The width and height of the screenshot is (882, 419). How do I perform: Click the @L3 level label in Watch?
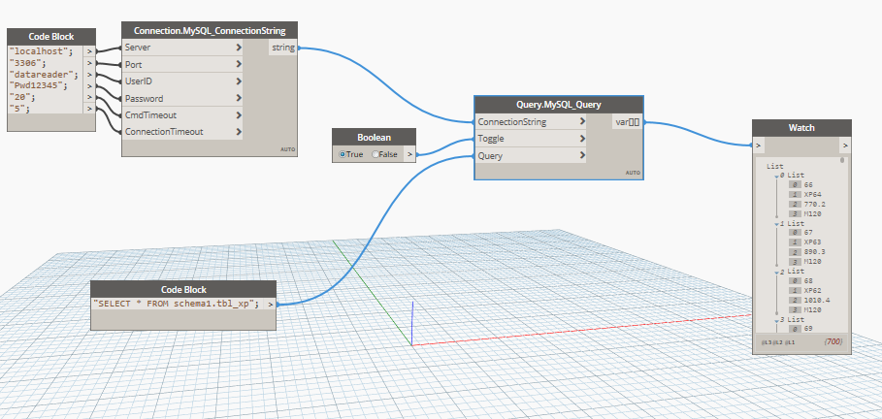pyautogui.click(x=767, y=342)
